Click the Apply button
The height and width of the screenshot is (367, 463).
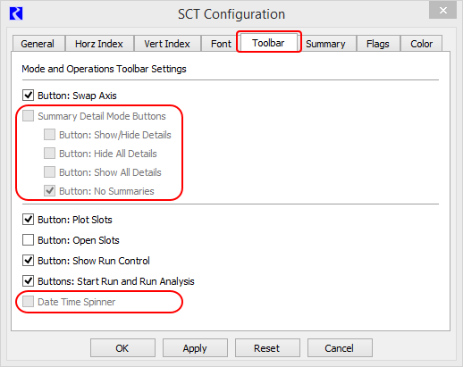[x=195, y=347]
